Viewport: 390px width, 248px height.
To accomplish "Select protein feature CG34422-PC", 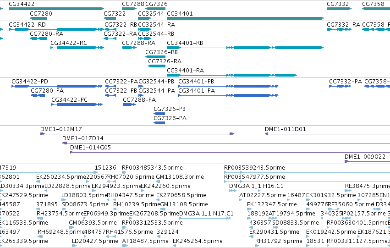I will pos(77,105).
